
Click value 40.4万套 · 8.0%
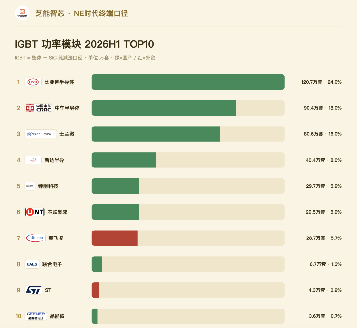(x=324, y=160)
